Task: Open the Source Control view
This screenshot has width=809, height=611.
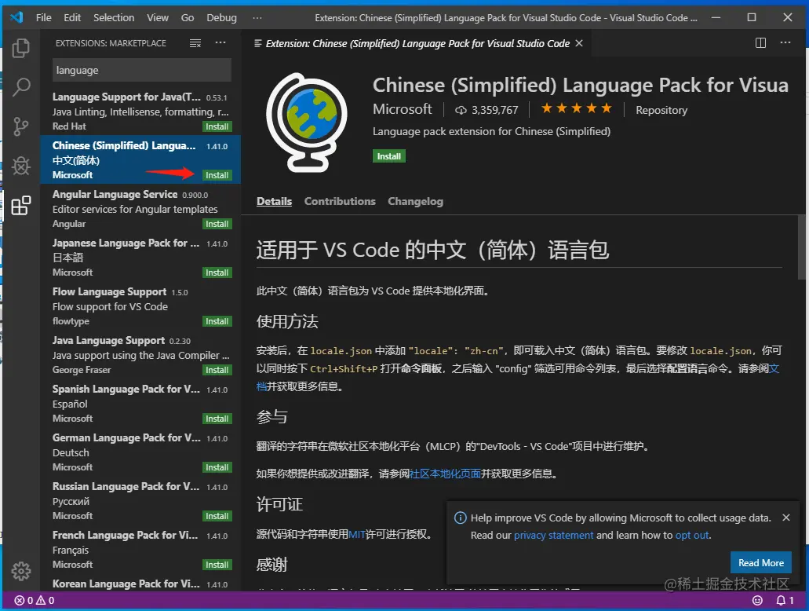Action: [x=21, y=126]
